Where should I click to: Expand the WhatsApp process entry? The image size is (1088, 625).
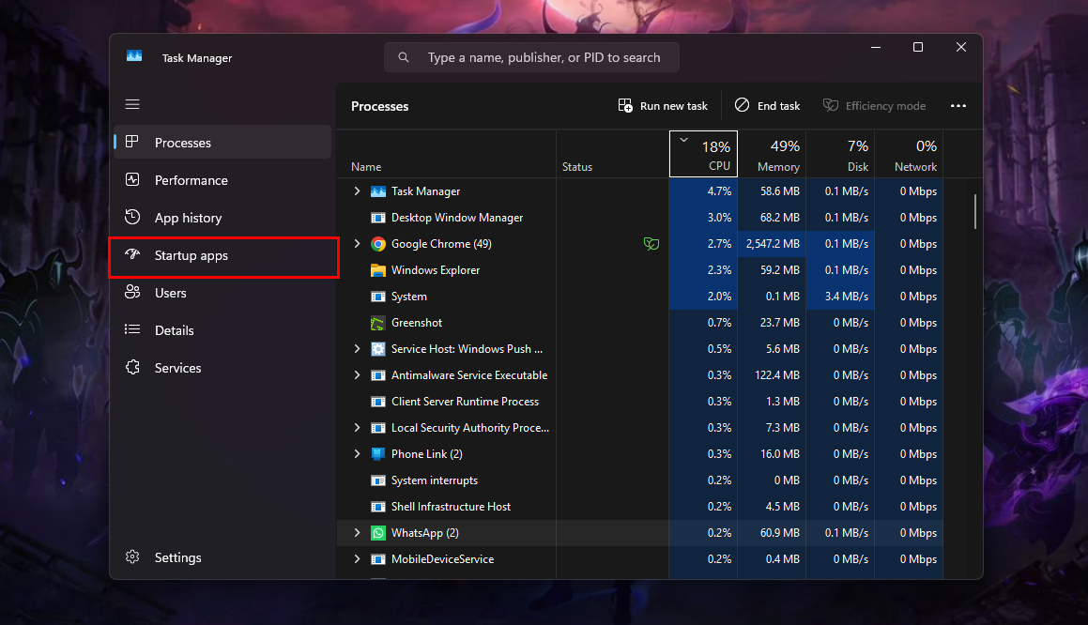(356, 532)
